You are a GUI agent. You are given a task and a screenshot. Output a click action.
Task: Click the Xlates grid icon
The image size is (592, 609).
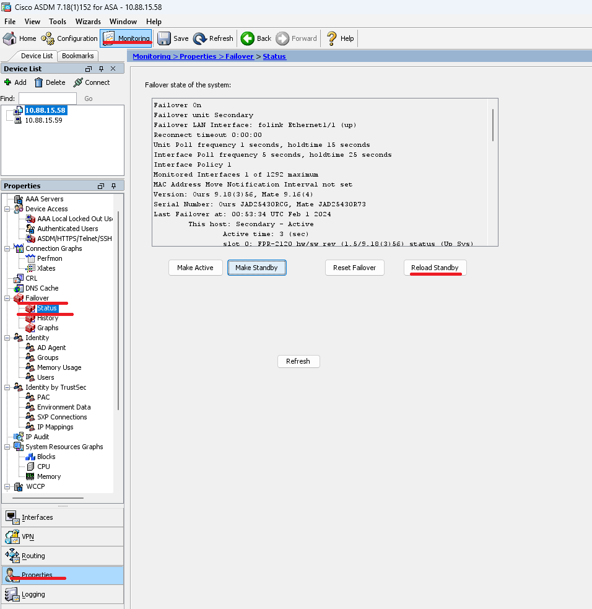pos(30,268)
